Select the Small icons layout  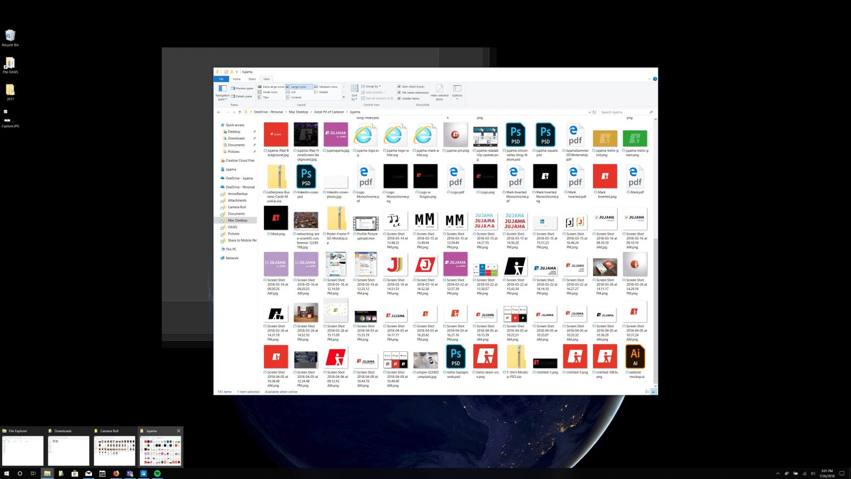pos(271,92)
